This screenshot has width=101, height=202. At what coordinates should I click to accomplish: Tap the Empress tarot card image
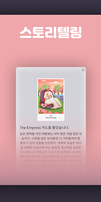point(51,99)
